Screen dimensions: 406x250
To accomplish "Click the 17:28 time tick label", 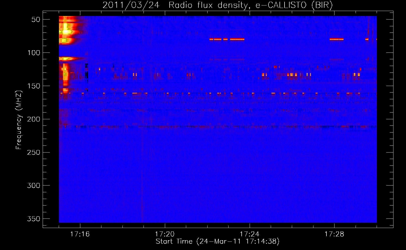I will click(x=334, y=234).
